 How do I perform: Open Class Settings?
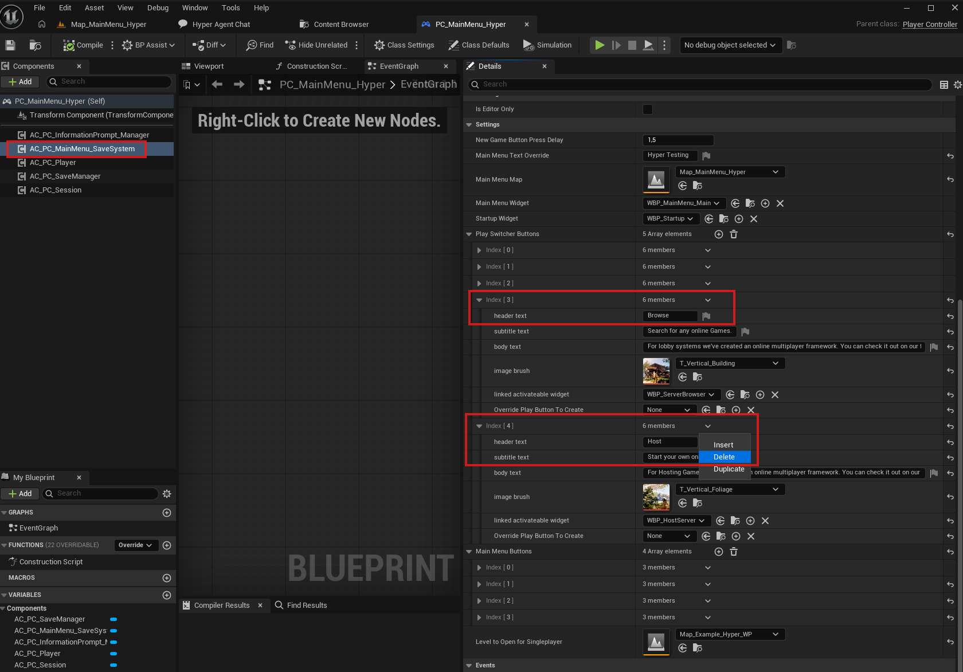[404, 45]
